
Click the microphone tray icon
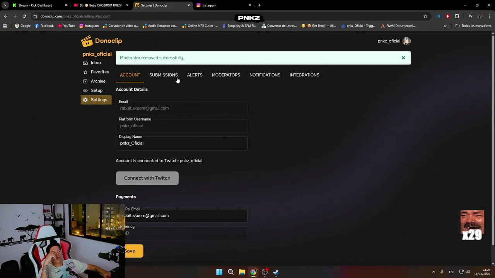pos(442,272)
